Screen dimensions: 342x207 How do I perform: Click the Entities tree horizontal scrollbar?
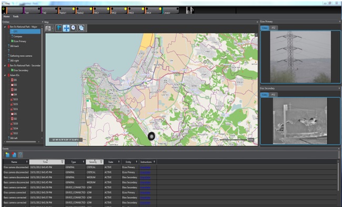click(x=21, y=142)
